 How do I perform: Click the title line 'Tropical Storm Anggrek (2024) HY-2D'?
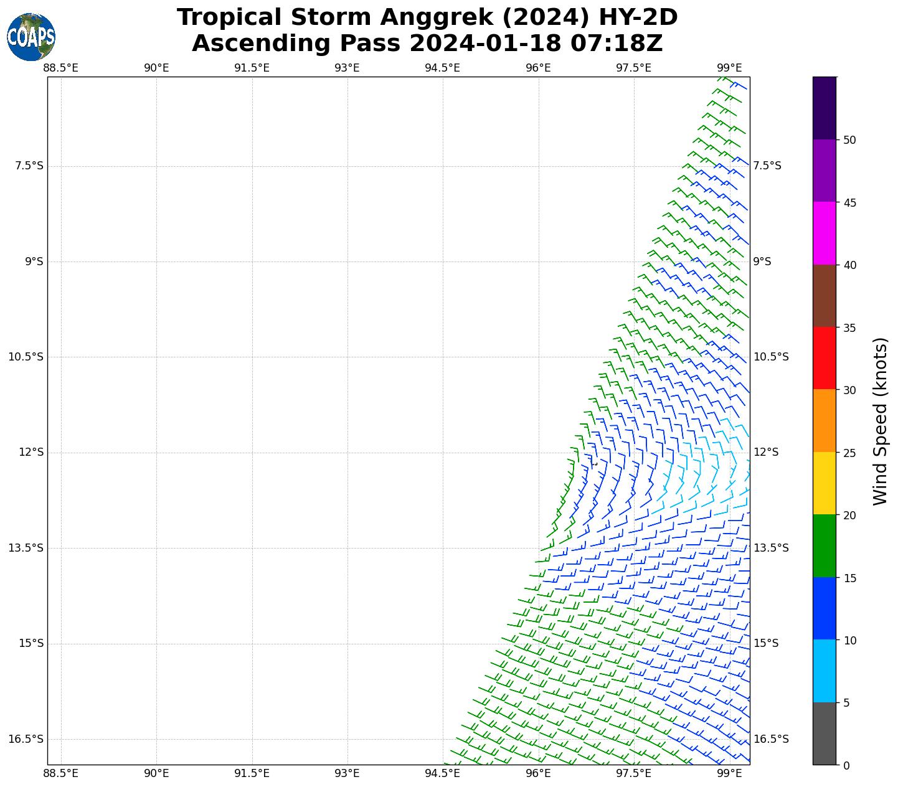coord(427,17)
